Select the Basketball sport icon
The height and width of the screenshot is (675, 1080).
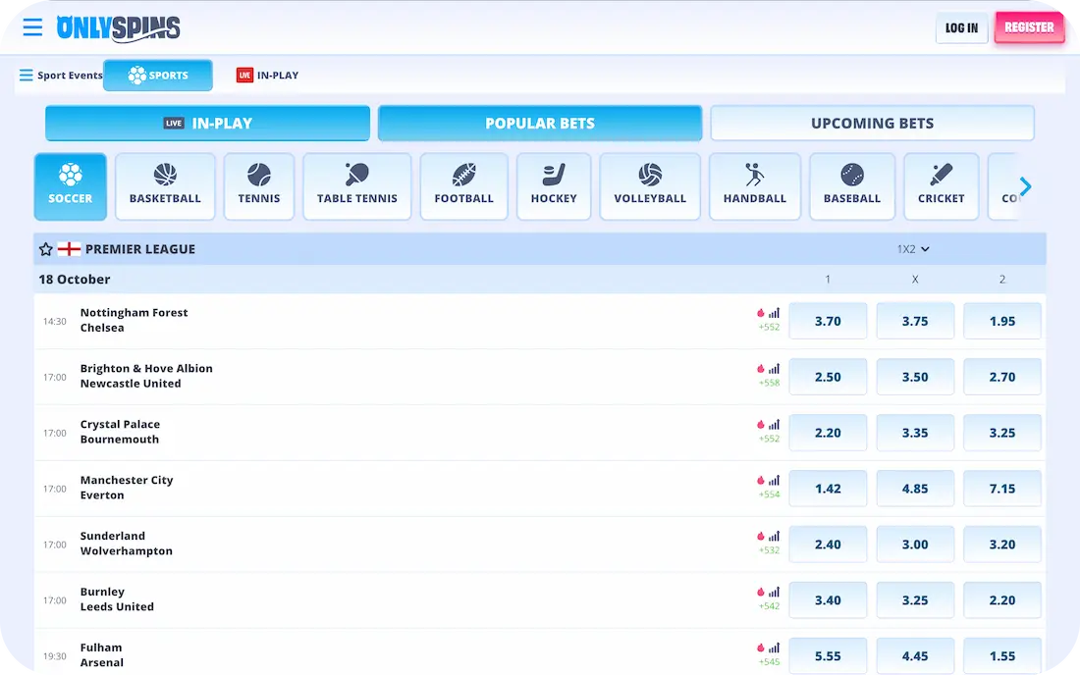(165, 185)
